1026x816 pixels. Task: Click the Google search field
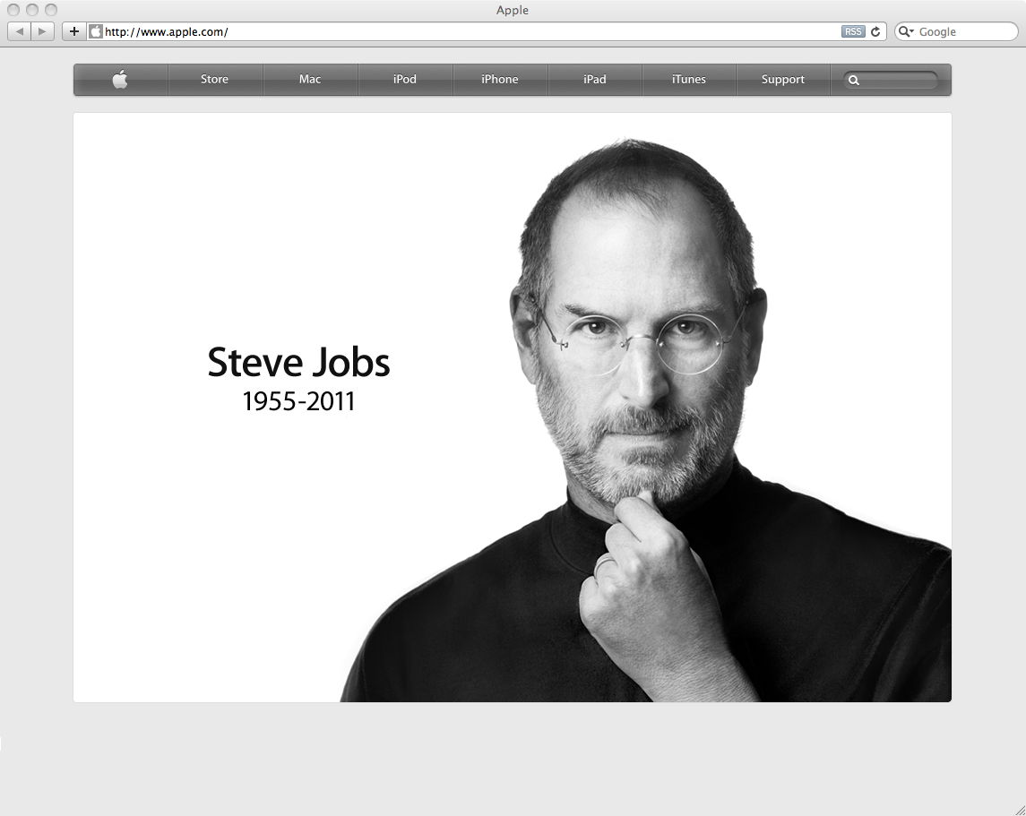tap(957, 31)
